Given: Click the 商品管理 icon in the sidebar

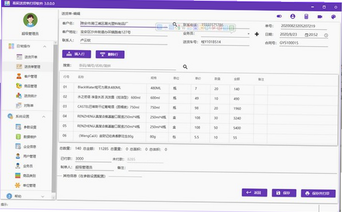Looking at the screenshot, I should (19, 86).
